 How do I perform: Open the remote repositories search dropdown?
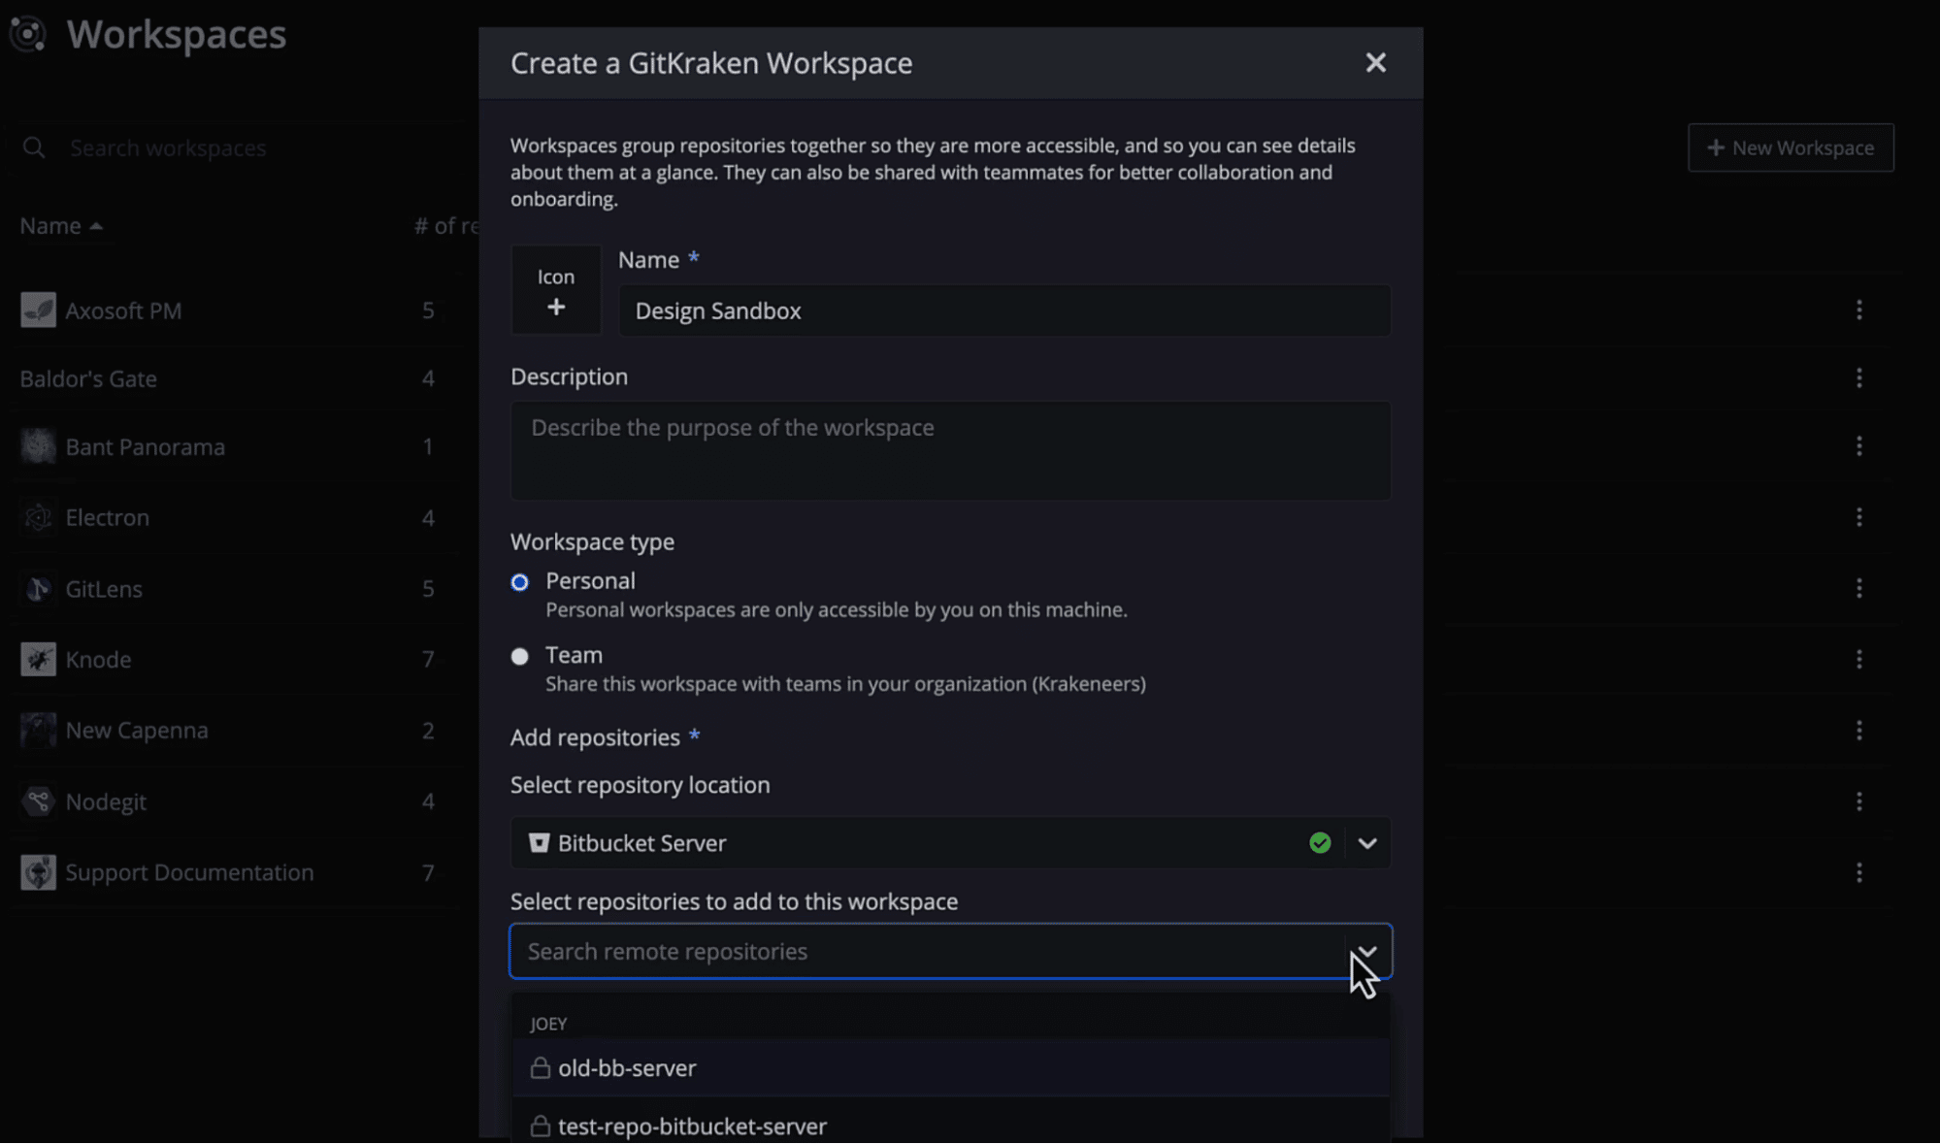coord(1366,952)
